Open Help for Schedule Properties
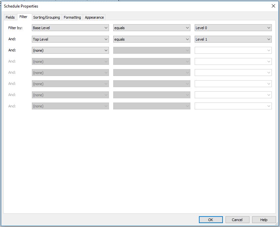 coord(264,219)
